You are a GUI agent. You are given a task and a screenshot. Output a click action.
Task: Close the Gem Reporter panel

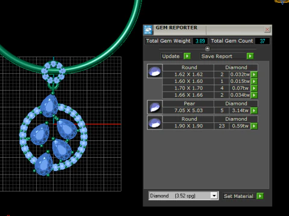point(267,29)
